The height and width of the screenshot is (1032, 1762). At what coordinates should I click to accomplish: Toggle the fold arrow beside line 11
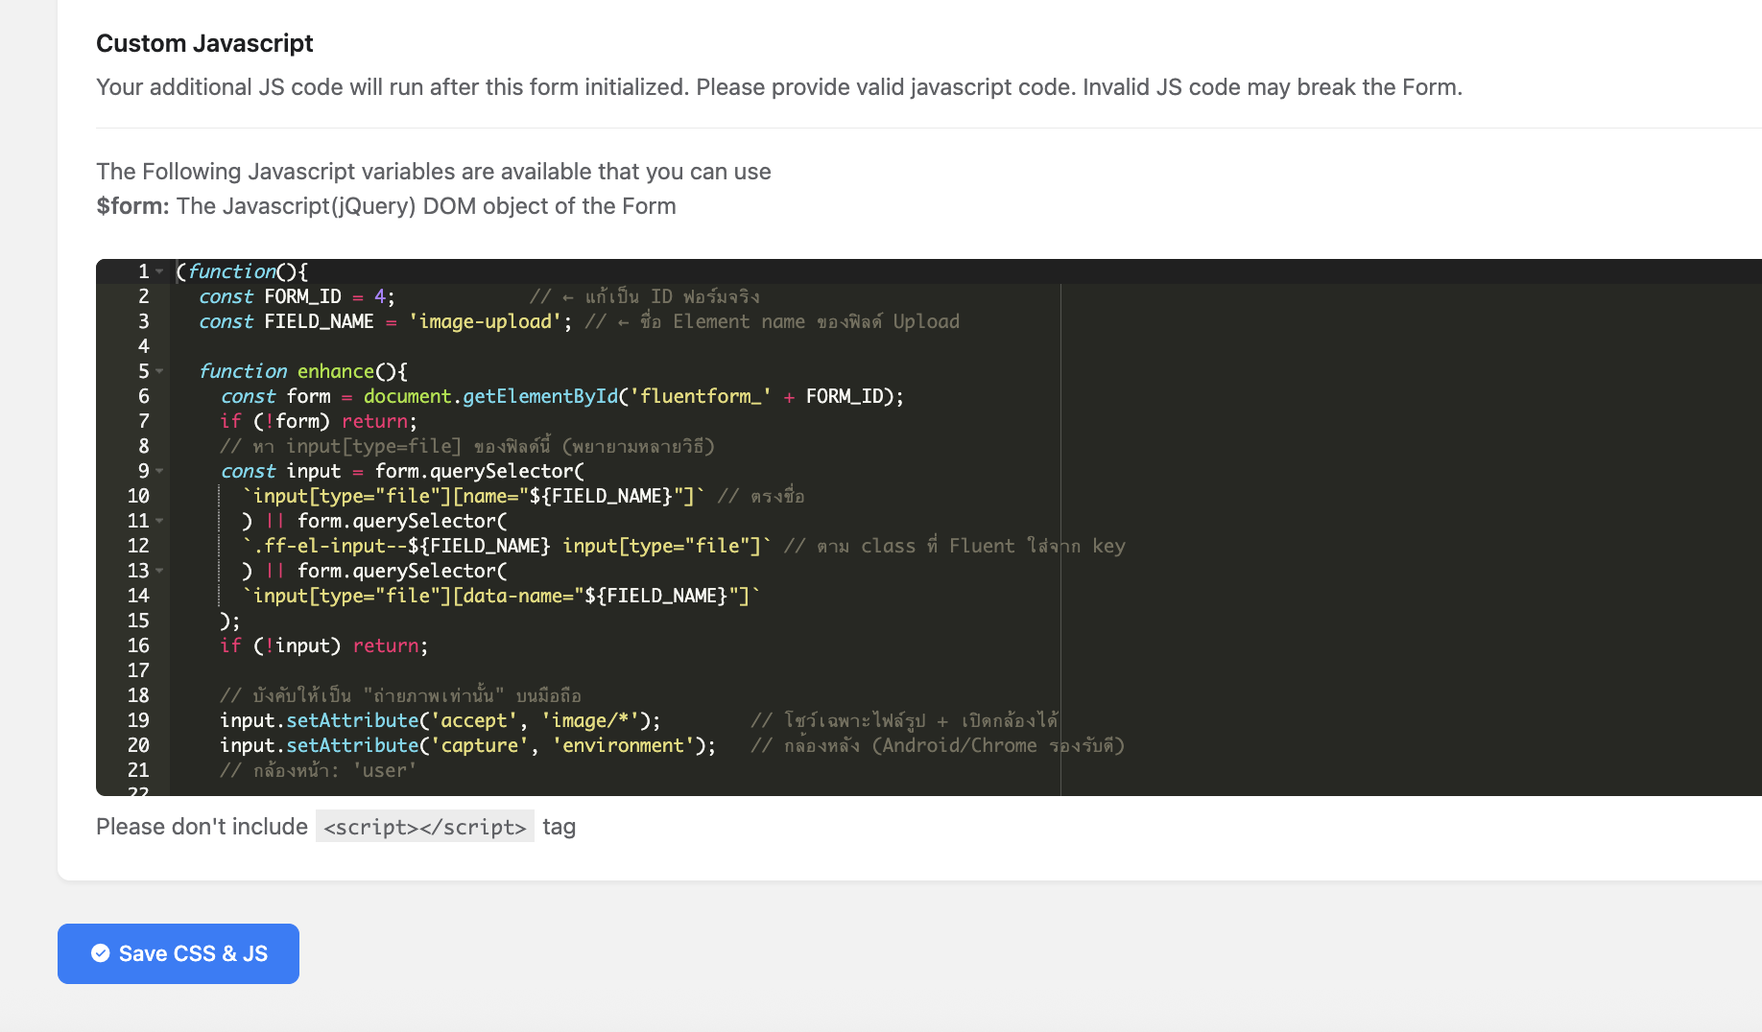tap(160, 522)
